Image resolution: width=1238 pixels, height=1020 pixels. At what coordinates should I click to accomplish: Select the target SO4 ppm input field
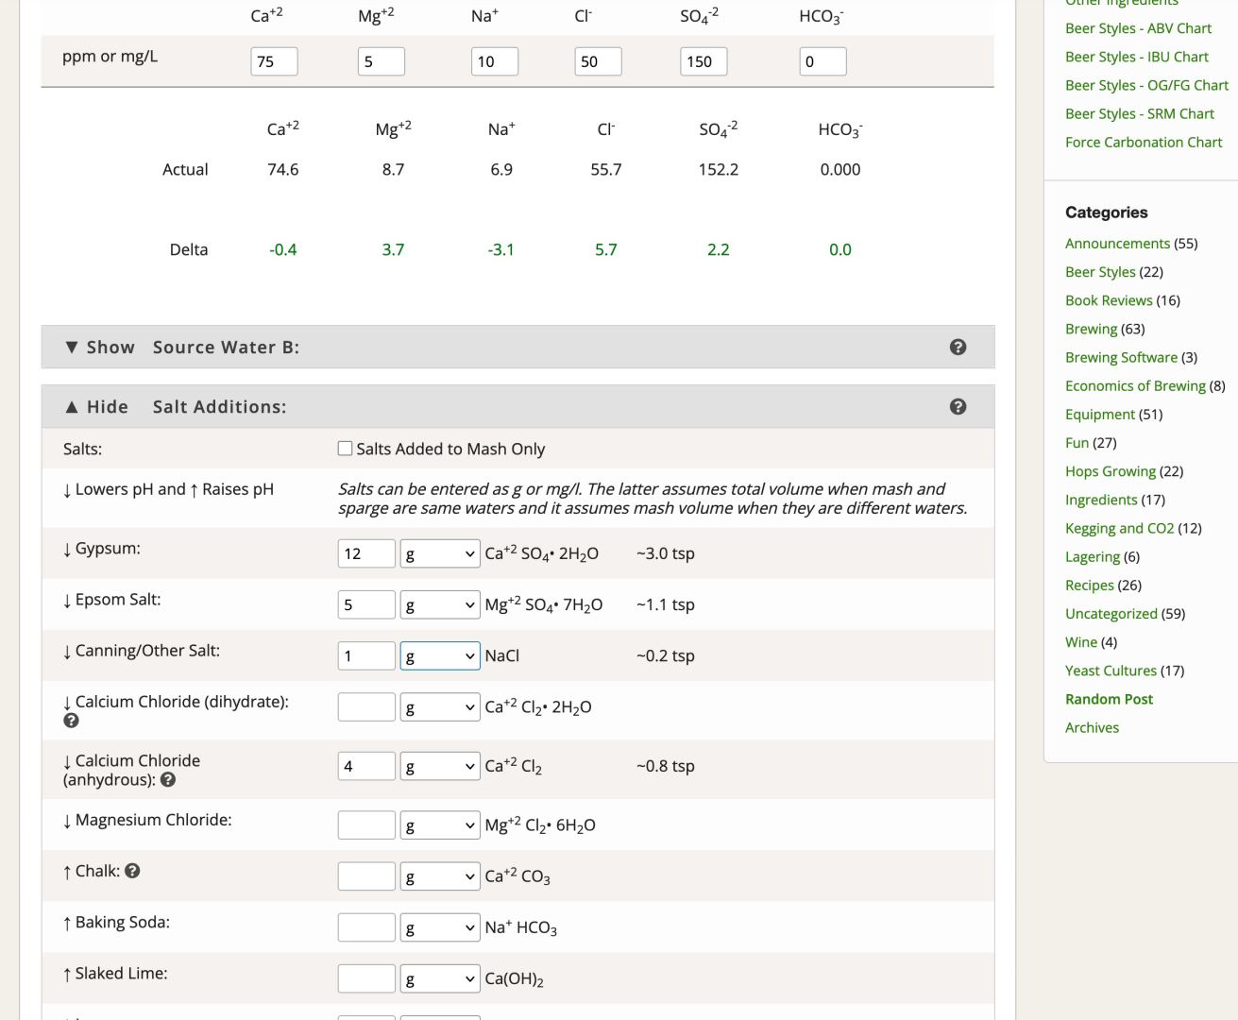(703, 61)
